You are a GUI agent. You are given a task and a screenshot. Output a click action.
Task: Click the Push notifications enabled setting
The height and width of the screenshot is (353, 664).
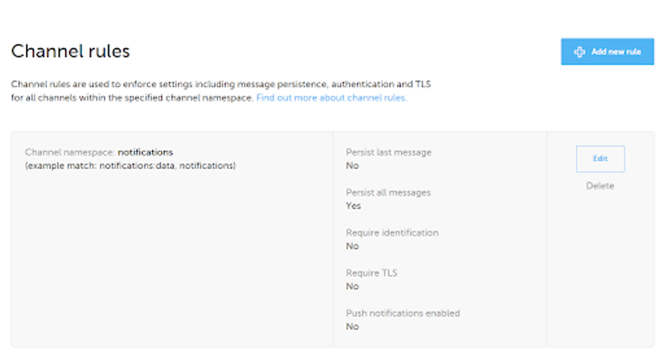click(x=403, y=313)
